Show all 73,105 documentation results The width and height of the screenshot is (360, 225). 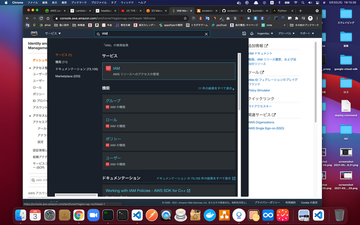(196, 179)
